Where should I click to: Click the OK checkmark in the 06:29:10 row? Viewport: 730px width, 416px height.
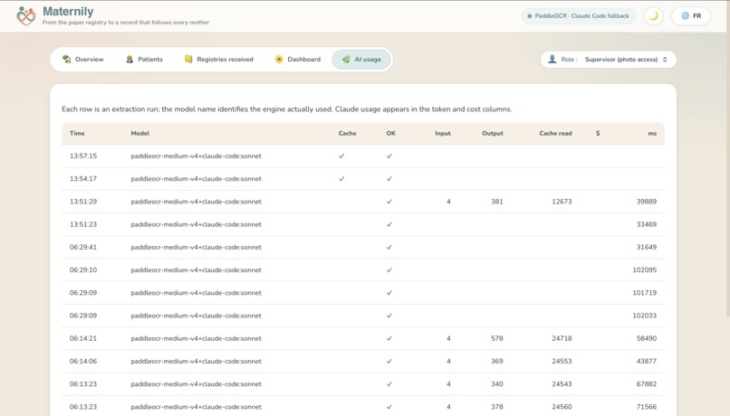point(389,270)
